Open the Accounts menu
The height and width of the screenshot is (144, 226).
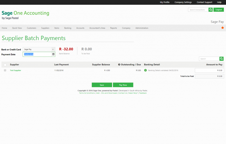80,28
